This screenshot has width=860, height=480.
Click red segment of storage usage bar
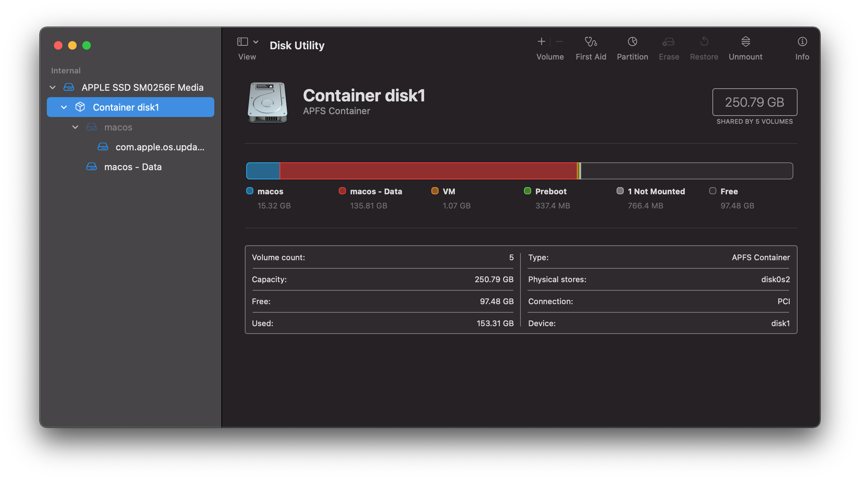[428, 171]
